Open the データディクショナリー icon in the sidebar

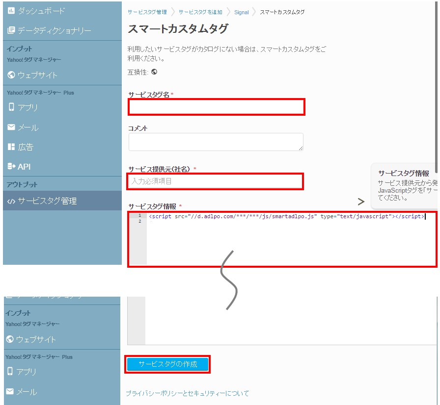[x=11, y=30]
